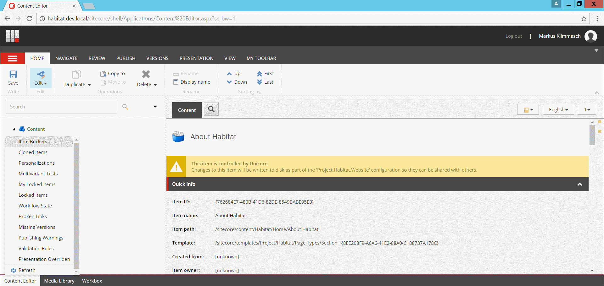Screen dimensions: 604x286
Task: Reload the page in the browser
Action: [29, 19]
